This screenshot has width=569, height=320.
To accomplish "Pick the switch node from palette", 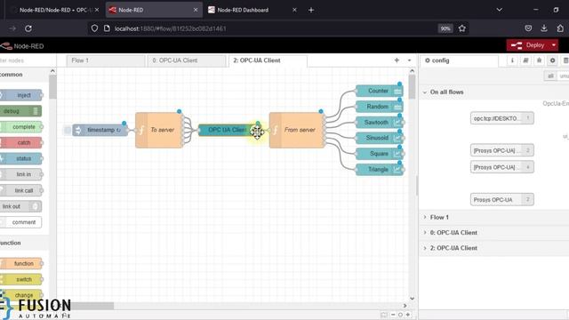I will click(21, 279).
